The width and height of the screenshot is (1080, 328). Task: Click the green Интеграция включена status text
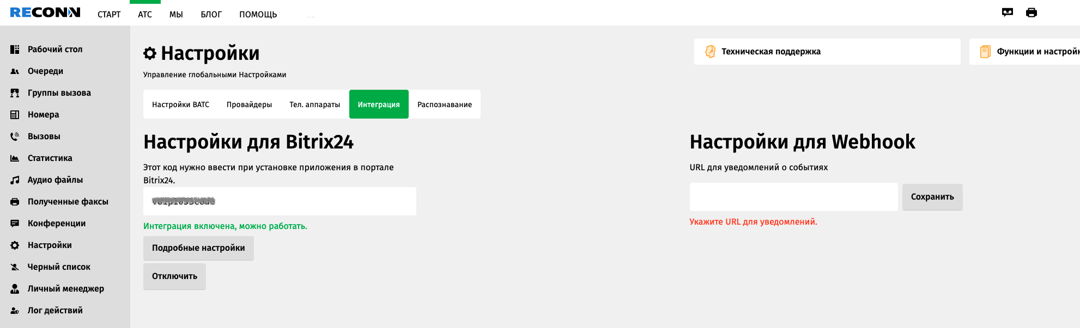[x=225, y=226]
